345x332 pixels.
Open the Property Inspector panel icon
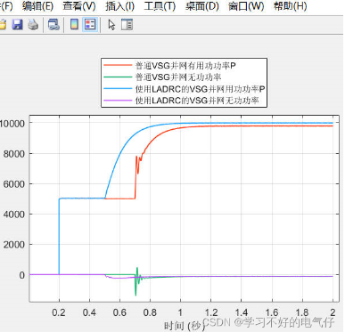[x=127, y=25]
